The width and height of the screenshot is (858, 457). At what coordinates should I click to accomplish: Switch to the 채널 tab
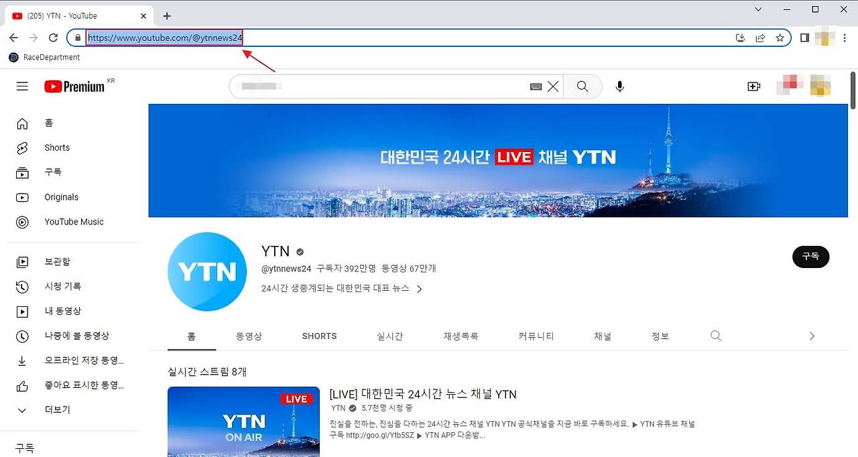[x=603, y=336]
